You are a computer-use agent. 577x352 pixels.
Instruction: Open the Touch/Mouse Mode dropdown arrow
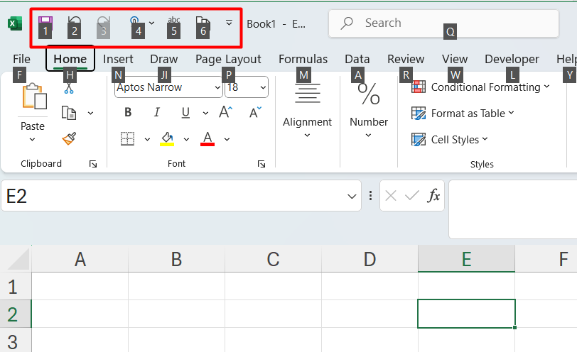pos(151,23)
